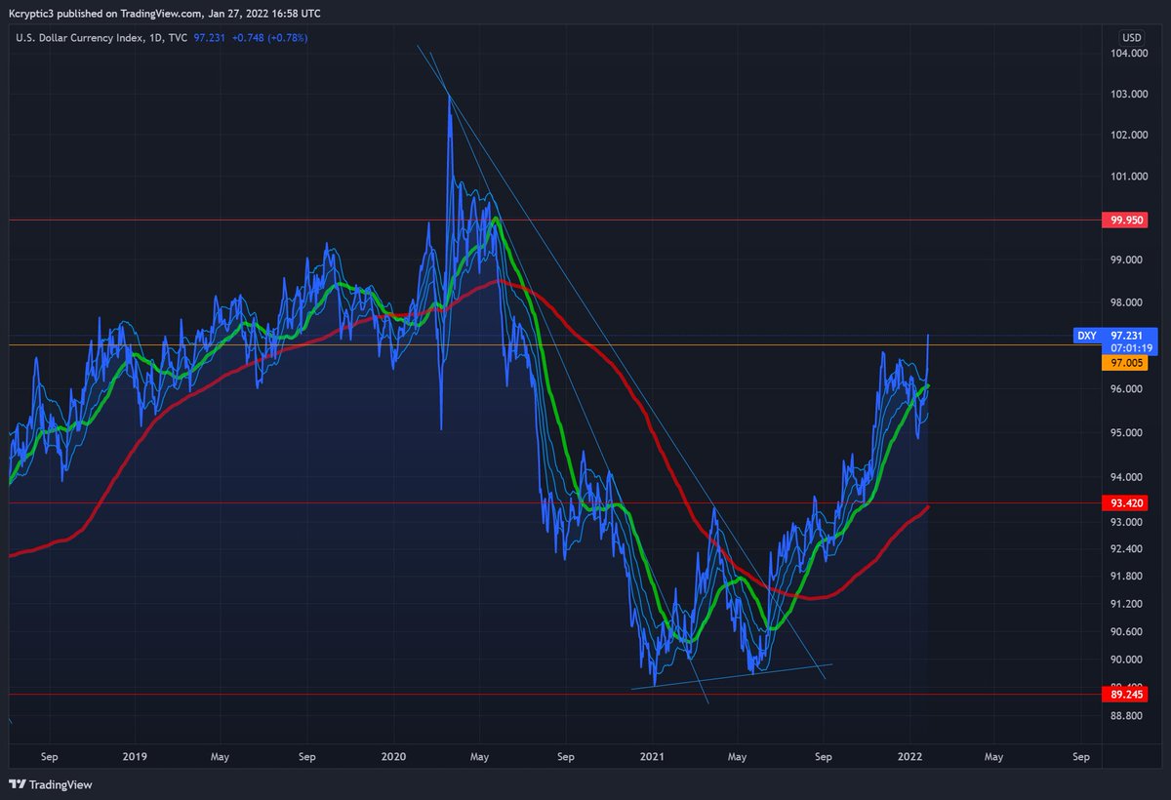This screenshot has width=1171, height=800.
Task: Click the 07:01:19 countdown timer label
Action: (x=1130, y=347)
